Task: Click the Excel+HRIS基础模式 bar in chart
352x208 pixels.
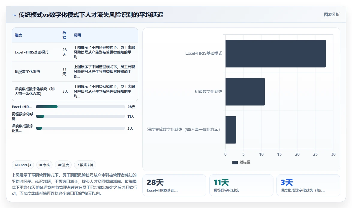Action: pos(276,54)
